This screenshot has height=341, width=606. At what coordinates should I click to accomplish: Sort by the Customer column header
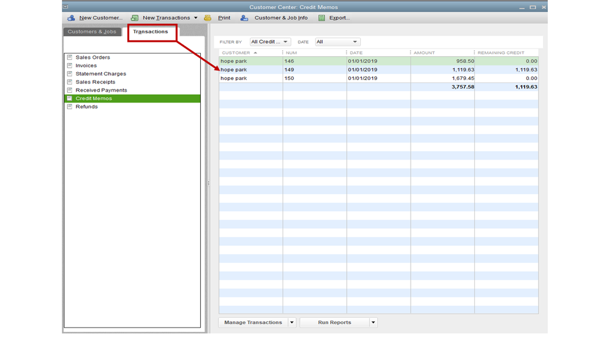pos(251,53)
